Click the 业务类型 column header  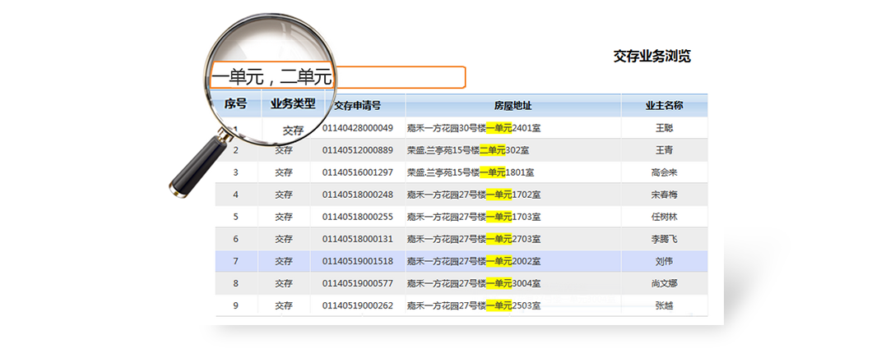click(293, 103)
